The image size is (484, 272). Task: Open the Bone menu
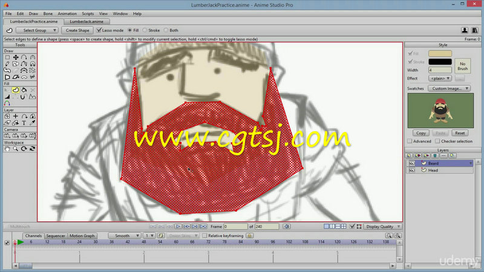click(x=48, y=13)
